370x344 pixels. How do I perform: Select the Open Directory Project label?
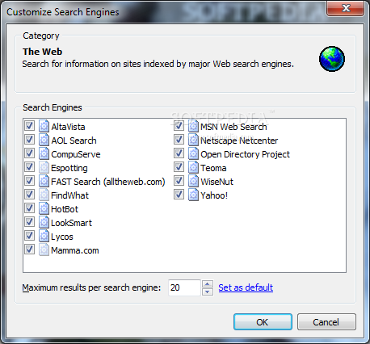tap(245, 154)
